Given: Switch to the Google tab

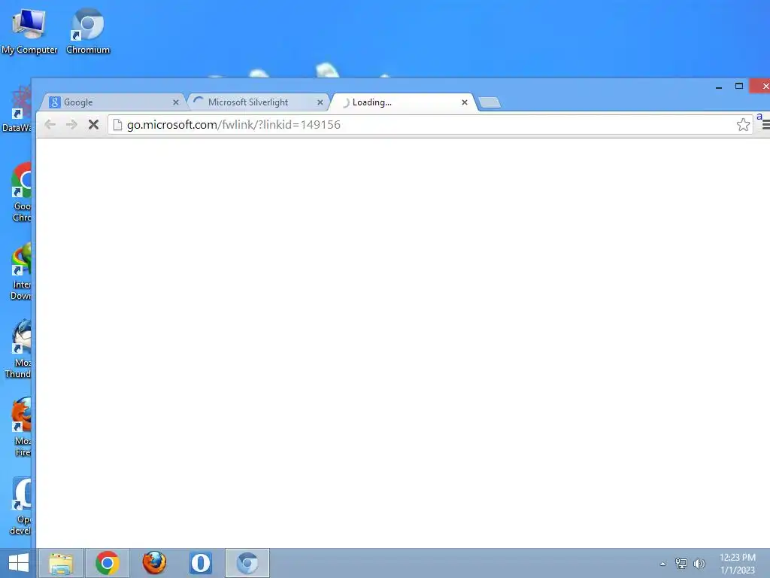Looking at the screenshot, I should 113,102.
